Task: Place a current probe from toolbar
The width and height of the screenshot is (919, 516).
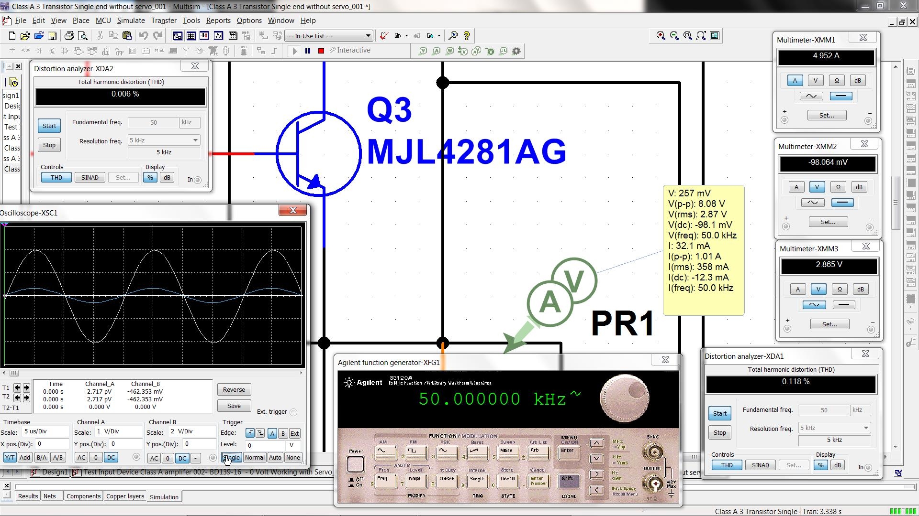Action: [436, 51]
